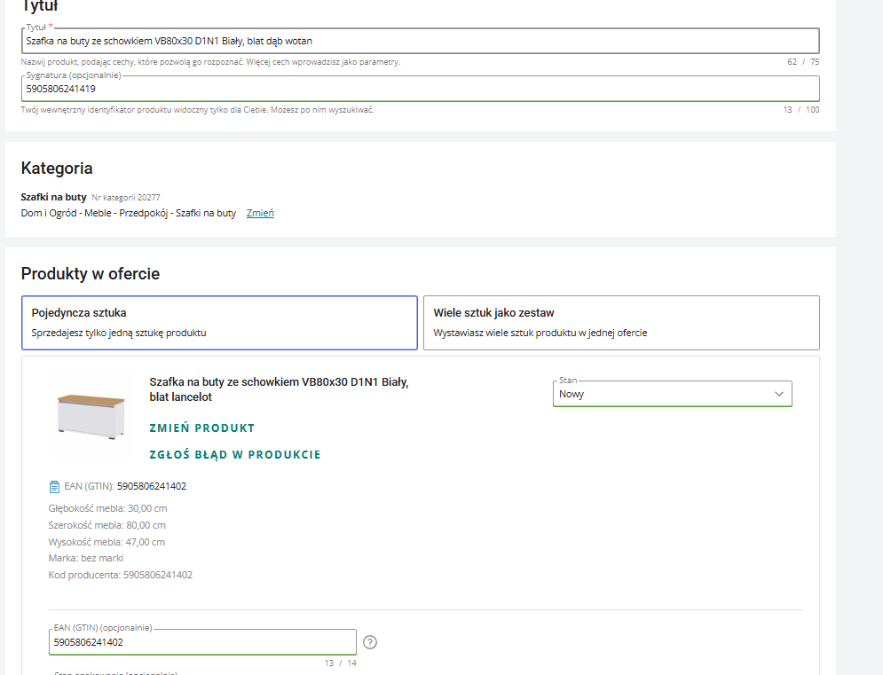Click the Szafki na buty category name
The width and height of the screenshot is (883, 675).
(x=53, y=197)
